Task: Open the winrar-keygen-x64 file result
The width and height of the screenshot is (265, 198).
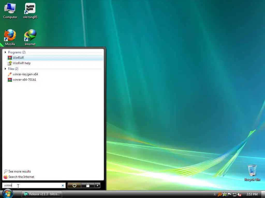Action: [x=55, y=74]
